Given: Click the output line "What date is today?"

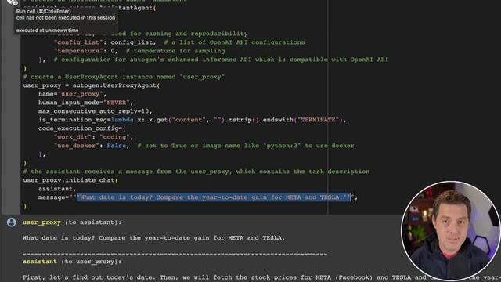Looking at the screenshot, I should [x=153, y=238].
